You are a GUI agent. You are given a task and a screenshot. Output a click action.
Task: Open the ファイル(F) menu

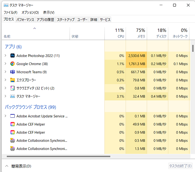(10, 12)
